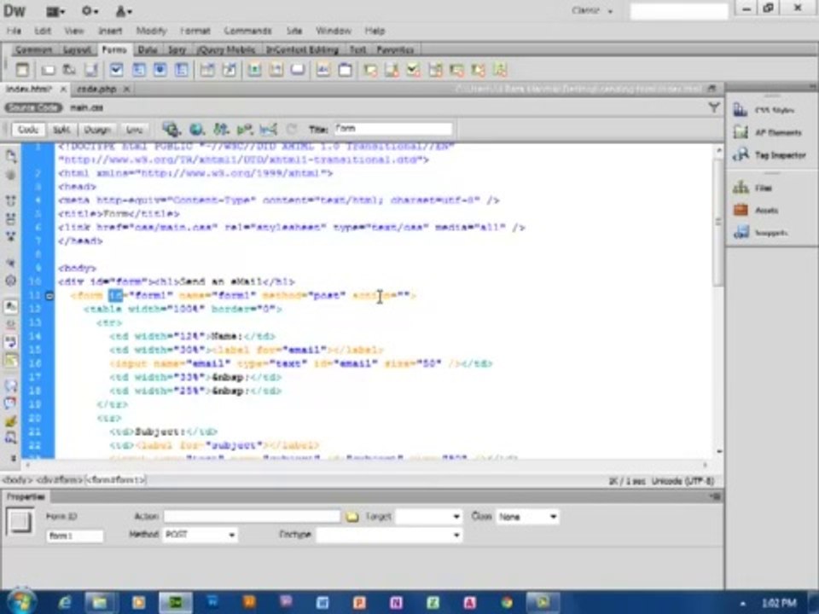Insert an Image Field element
This screenshot has width=819, height=614.
[254, 69]
